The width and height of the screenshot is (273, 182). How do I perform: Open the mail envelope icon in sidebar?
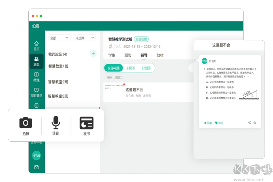pyautogui.click(x=37, y=167)
